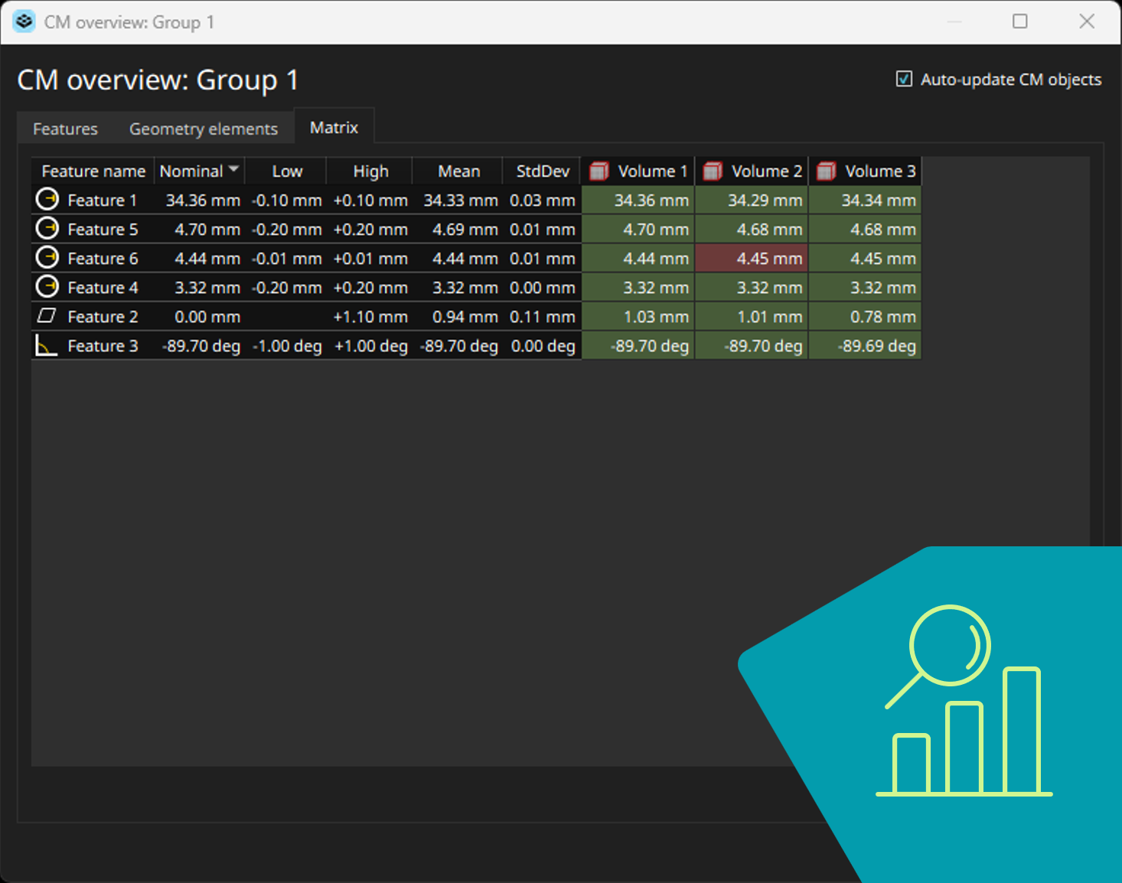Click the Feature 2 flatness icon
1122x883 pixels.
[x=47, y=315]
